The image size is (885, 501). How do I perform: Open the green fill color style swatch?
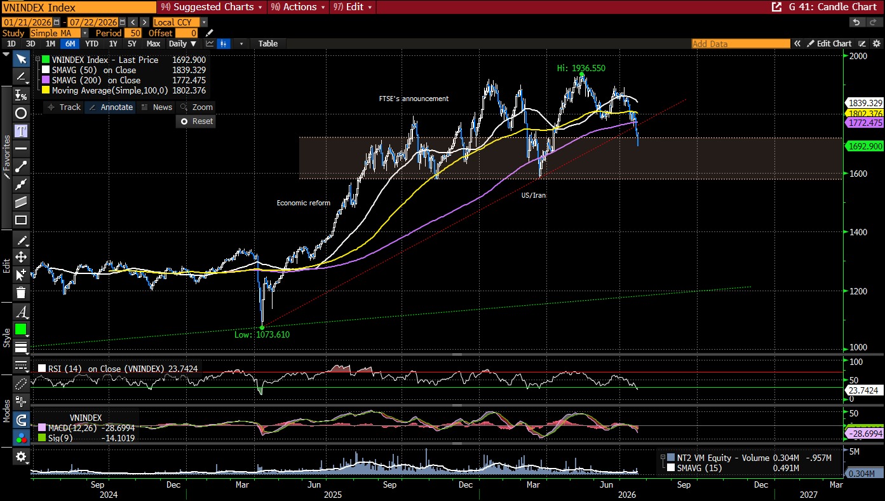pyautogui.click(x=21, y=330)
